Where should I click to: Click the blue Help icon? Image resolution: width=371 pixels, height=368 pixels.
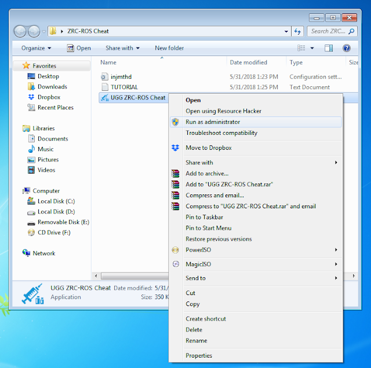(347, 48)
